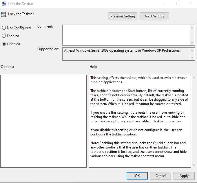This screenshot has height=183, width=197.
Task: Click the Apply button
Action: point(184,175)
